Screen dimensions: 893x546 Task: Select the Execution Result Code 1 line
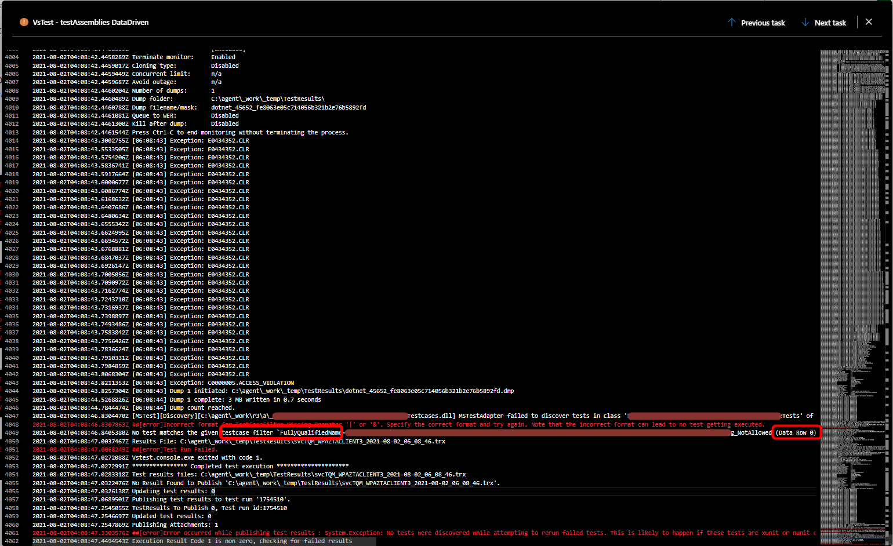pyautogui.click(x=192, y=541)
